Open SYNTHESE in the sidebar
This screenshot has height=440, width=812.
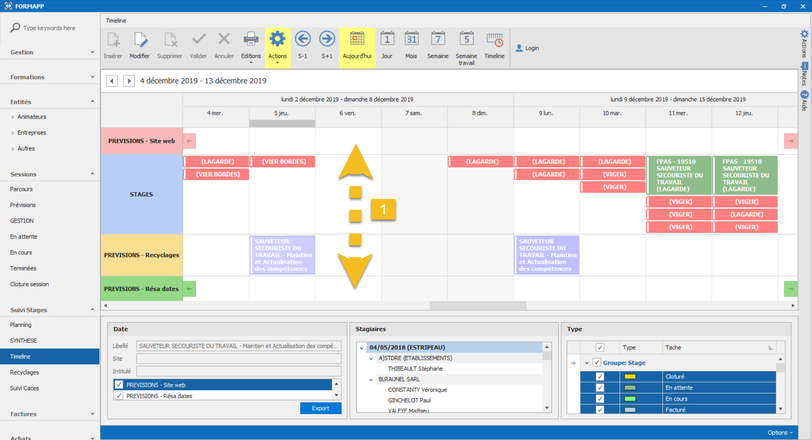pyautogui.click(x=23, y=340)
